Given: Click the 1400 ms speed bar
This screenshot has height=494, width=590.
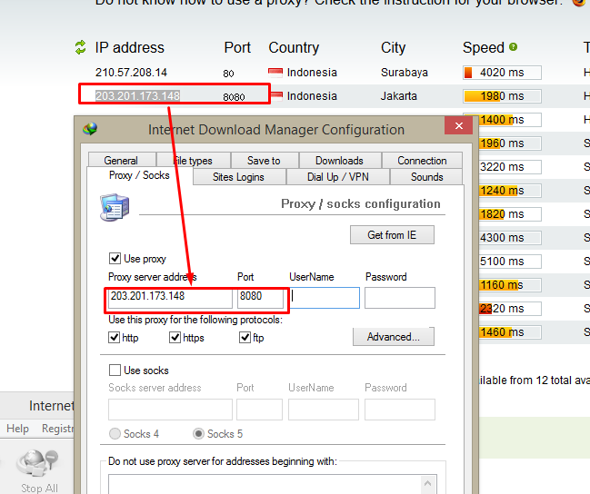Looking at the screenshot, I should pyautogui.click(x=510, y=120).
